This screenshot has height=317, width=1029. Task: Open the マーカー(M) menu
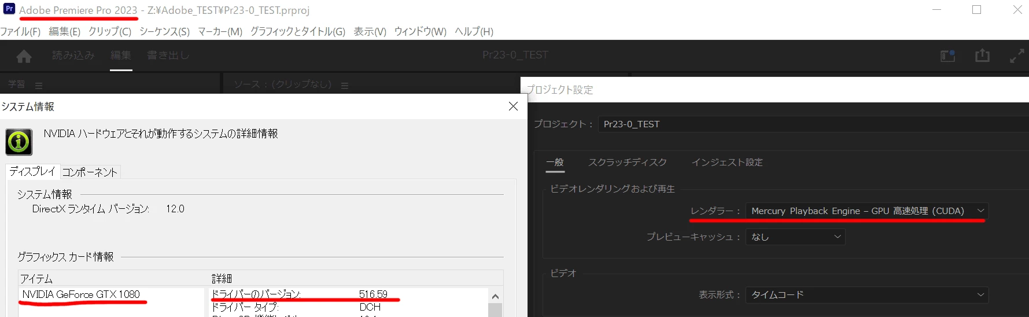220,32
